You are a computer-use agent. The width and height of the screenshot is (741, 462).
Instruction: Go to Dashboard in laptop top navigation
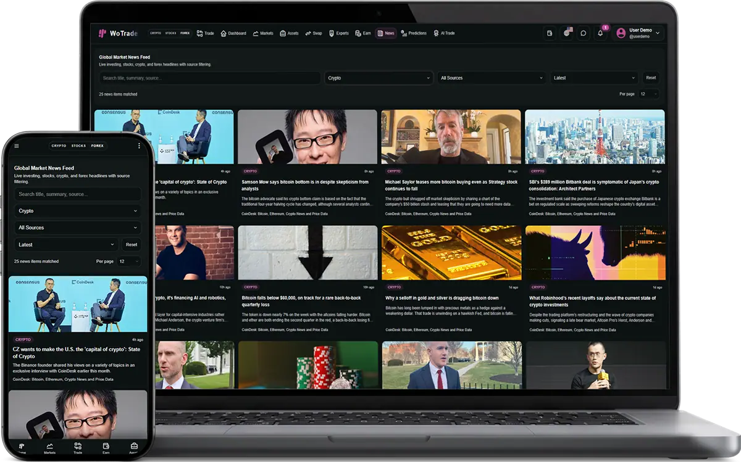pos(233,33)
